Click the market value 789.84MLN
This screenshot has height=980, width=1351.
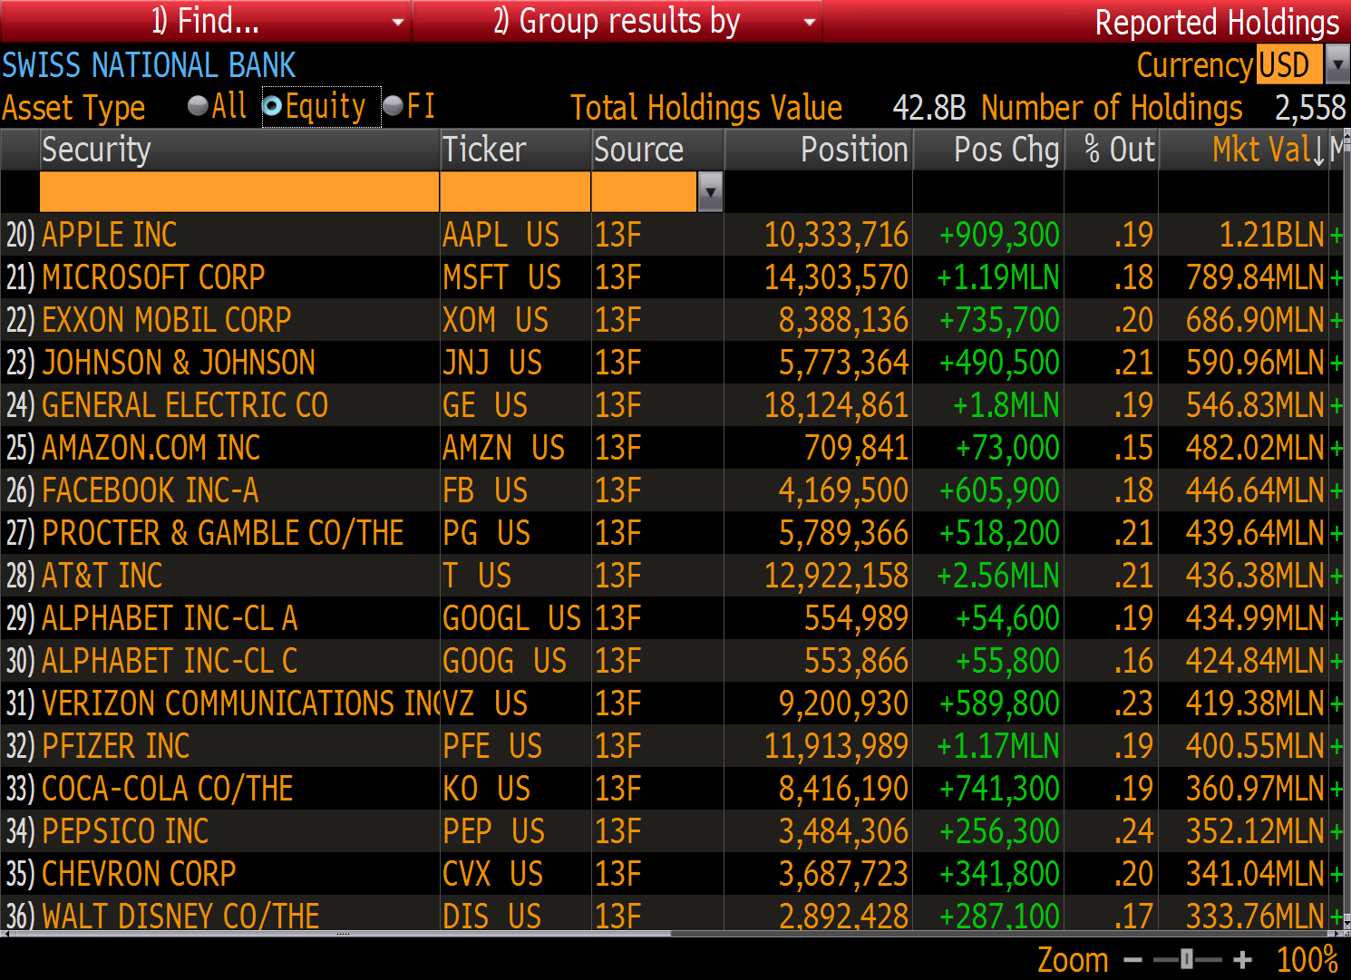pos(1256,277)
